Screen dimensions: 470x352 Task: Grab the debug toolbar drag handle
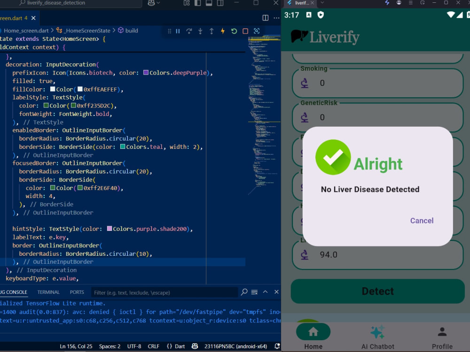[x=170, y=31]
